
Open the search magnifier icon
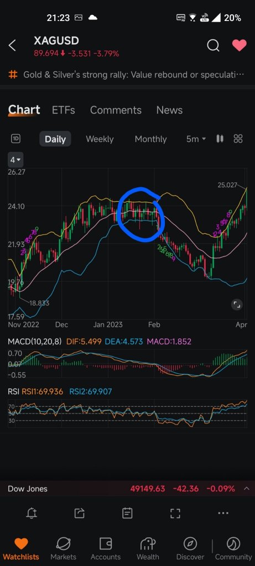[213, 45]
